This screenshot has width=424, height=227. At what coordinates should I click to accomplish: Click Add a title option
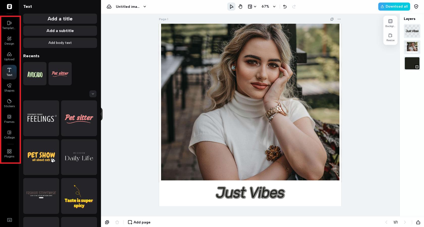tap(60, 19)
